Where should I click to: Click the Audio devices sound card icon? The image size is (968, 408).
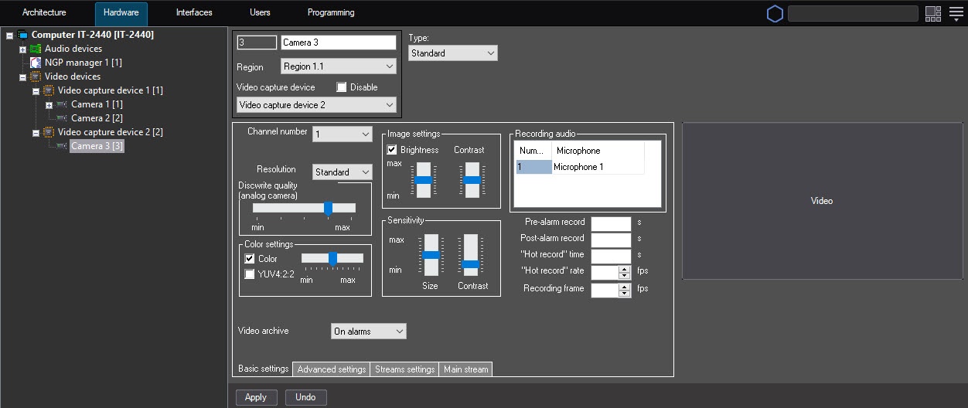click(x=36, y=49)
